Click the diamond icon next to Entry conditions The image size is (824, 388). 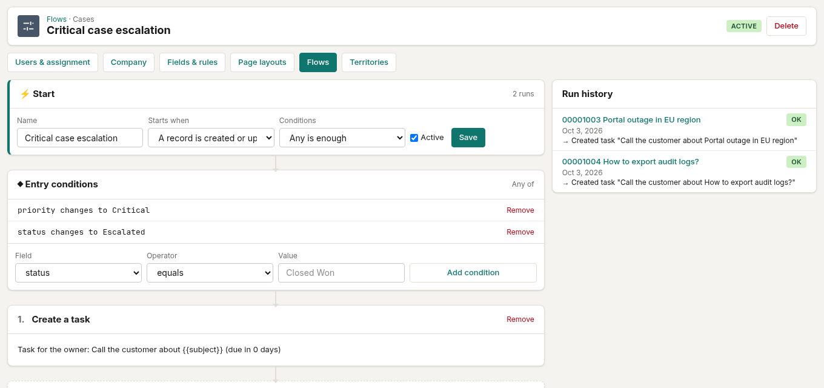coord(20,184)
